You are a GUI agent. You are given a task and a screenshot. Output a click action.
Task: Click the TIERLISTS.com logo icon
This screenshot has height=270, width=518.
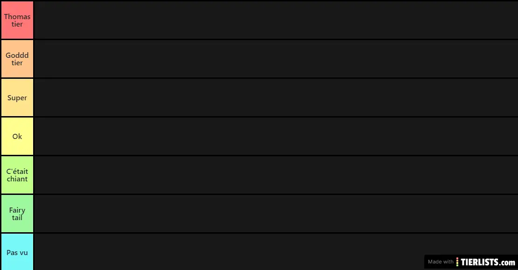457,262
